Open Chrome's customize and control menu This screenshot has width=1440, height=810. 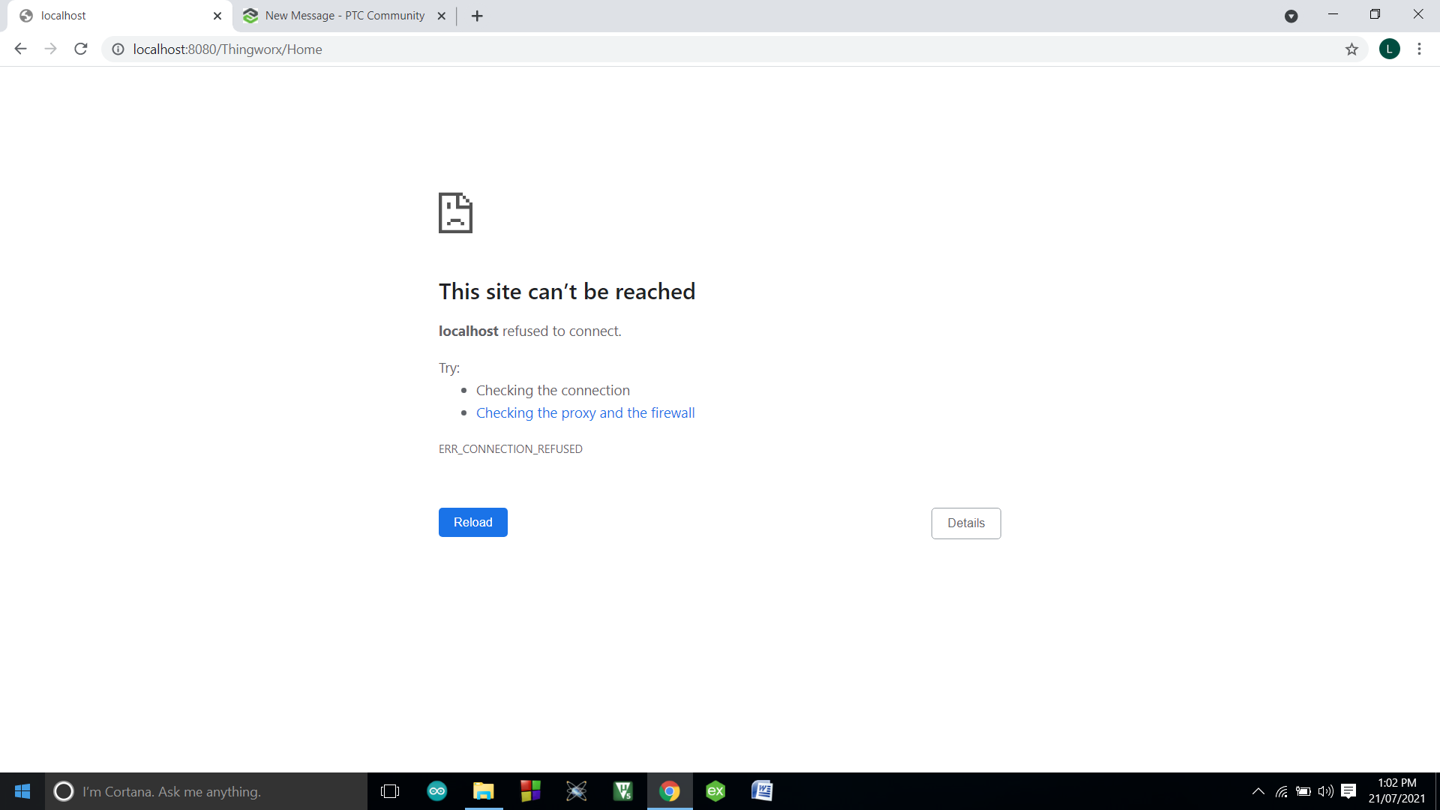tap(1419, 49)
